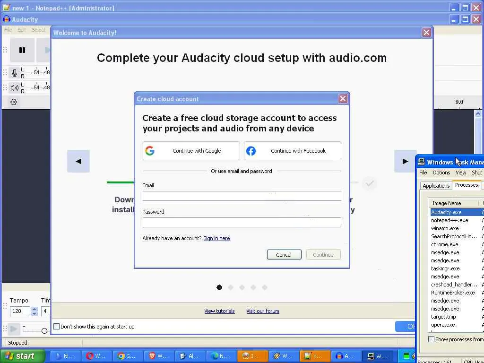Click the Image Name column header
The image size is (484, 363).
(x=454, y=203)
